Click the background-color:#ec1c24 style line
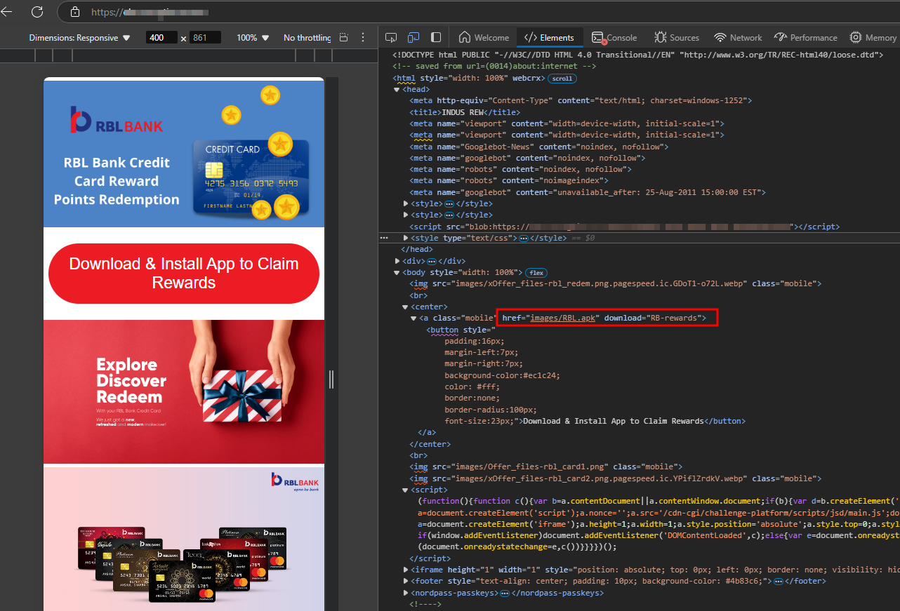 point(502,376)
